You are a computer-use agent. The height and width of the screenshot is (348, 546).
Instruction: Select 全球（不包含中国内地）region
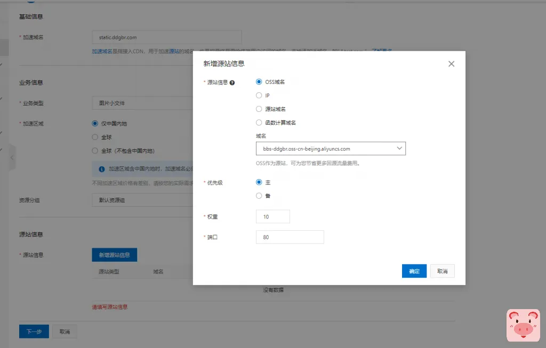pyautogui.click(x=95, y=151)
